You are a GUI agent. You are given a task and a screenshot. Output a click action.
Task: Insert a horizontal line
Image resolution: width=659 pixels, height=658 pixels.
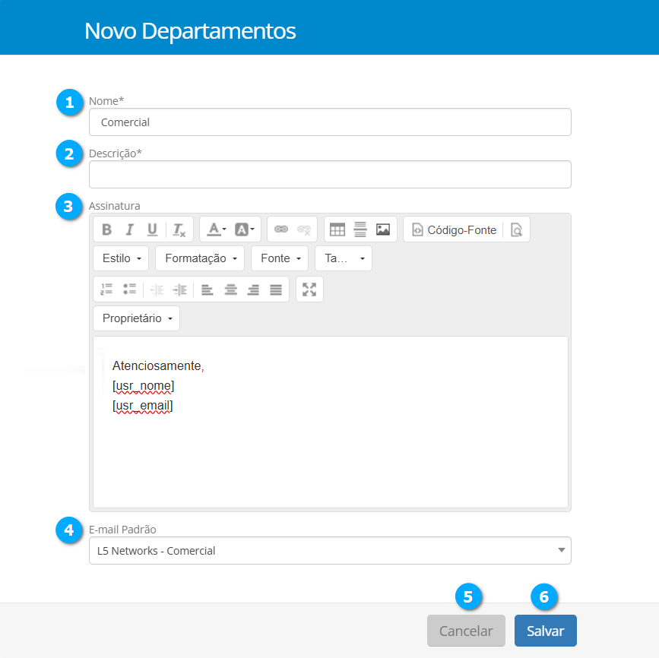click(360, 229)
